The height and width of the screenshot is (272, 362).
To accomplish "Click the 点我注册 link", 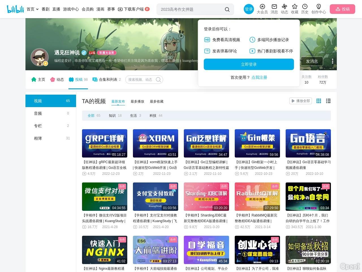I will pos(259,77).
